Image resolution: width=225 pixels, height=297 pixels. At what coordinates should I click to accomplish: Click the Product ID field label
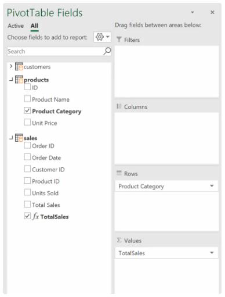tap(46, 181)
